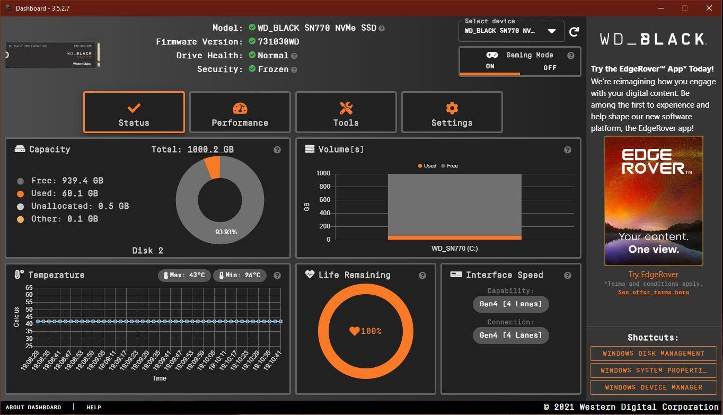Viewport: 723px width, 415px height.
Task: Click the refresh device list icon
Action: [574, 32]
